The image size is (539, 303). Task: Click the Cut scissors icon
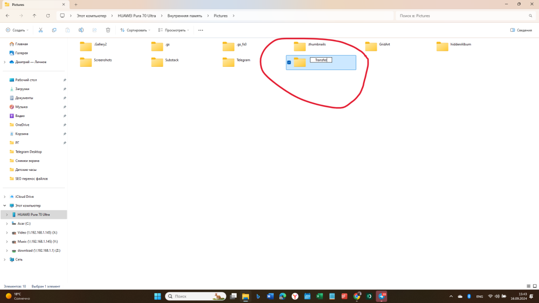pos(40,30)
